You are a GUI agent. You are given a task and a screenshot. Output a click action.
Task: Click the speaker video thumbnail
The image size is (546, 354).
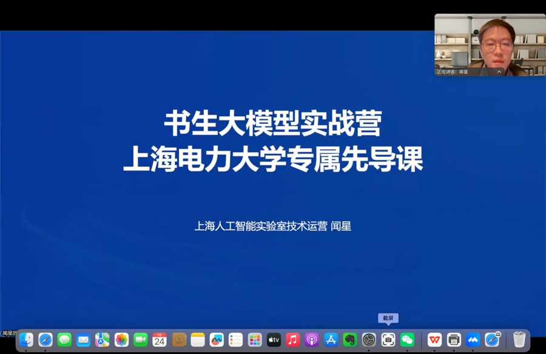click(489, 42)
